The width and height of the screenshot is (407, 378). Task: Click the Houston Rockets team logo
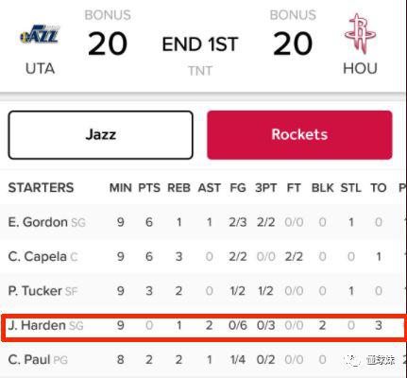click(360, 33)
